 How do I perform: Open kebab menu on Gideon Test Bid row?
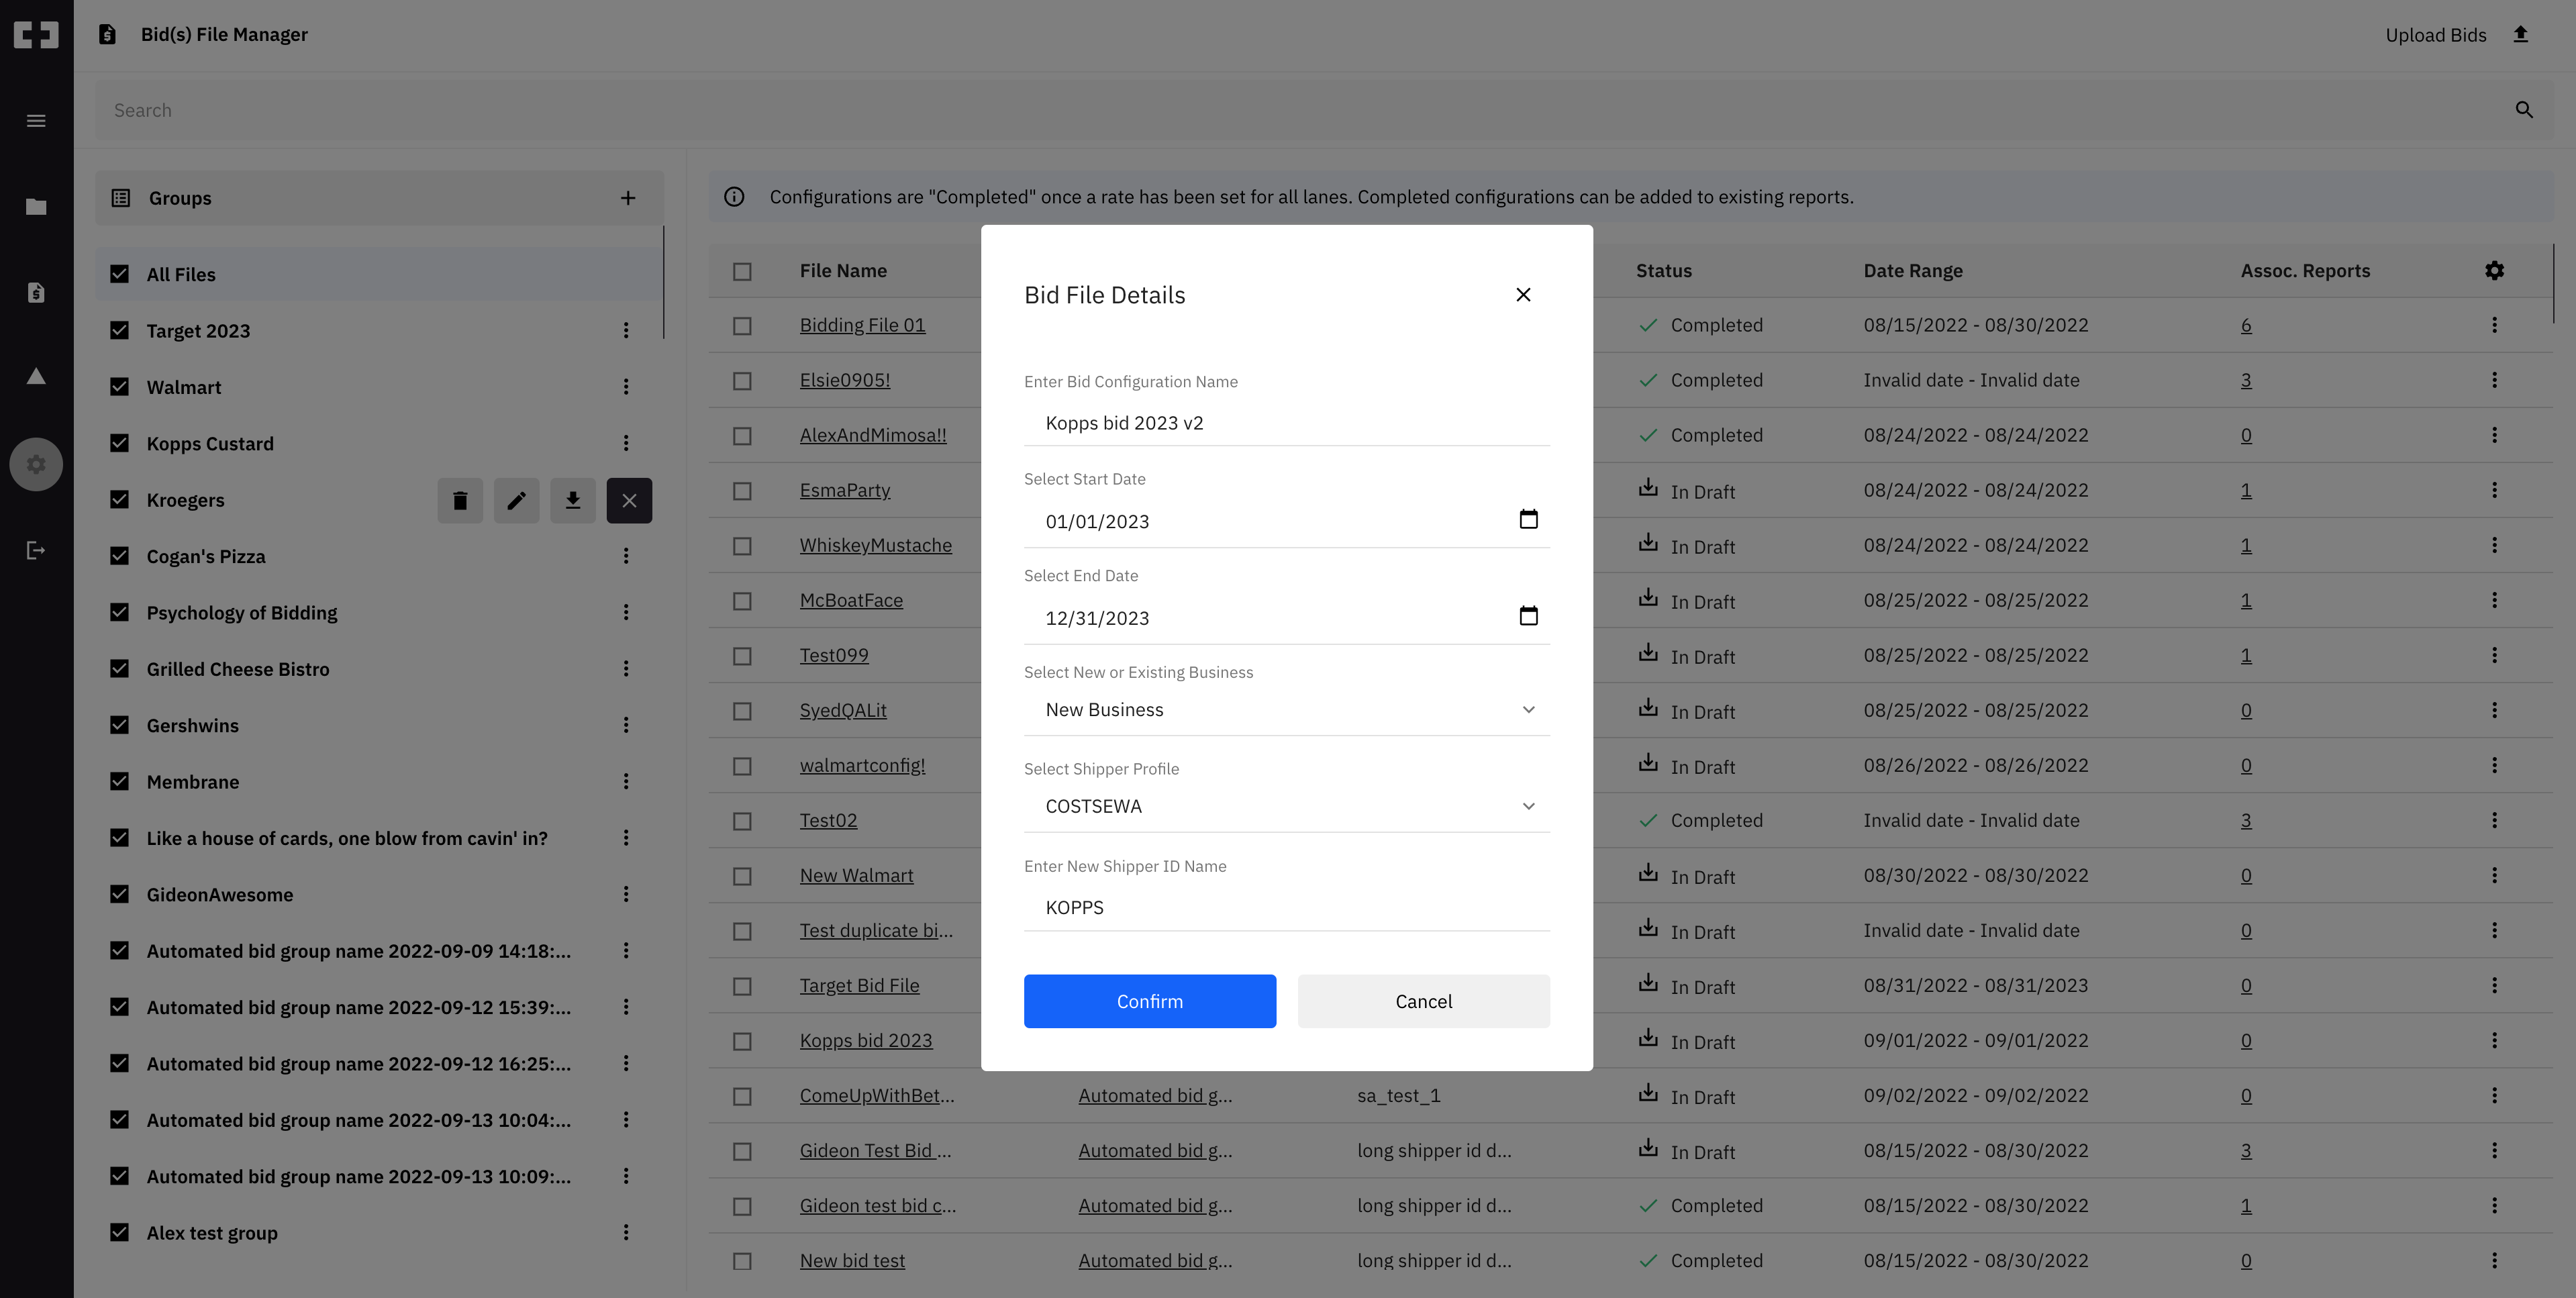coord(2494,1150)
